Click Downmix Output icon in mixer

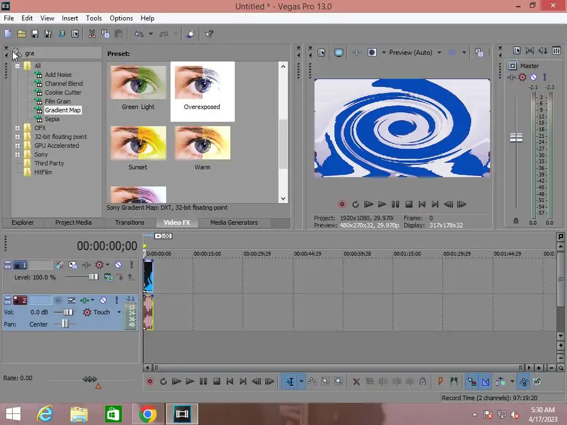[530, 50]
